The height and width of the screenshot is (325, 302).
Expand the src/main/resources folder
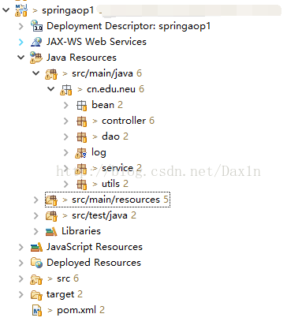pos(36,200)
